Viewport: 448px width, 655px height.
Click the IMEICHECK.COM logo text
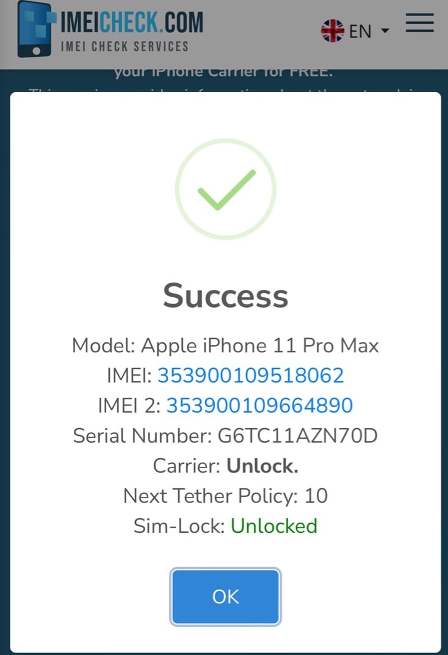(132, 22)
